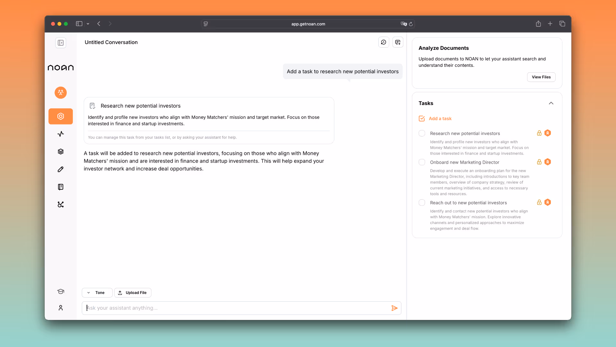This screenshot has width=616, height=347.
Task: Click task icon in Research investors card
Action: [92, 106]
